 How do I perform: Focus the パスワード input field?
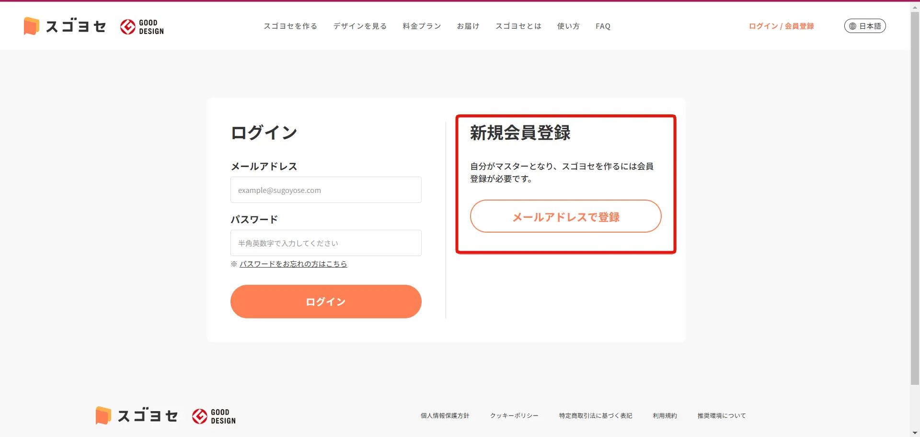(326, 243)
